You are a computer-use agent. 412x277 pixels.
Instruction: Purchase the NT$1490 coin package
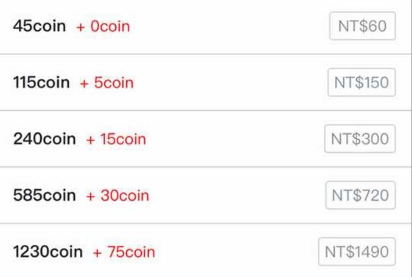pyautogui.click(x=357, y=252)
